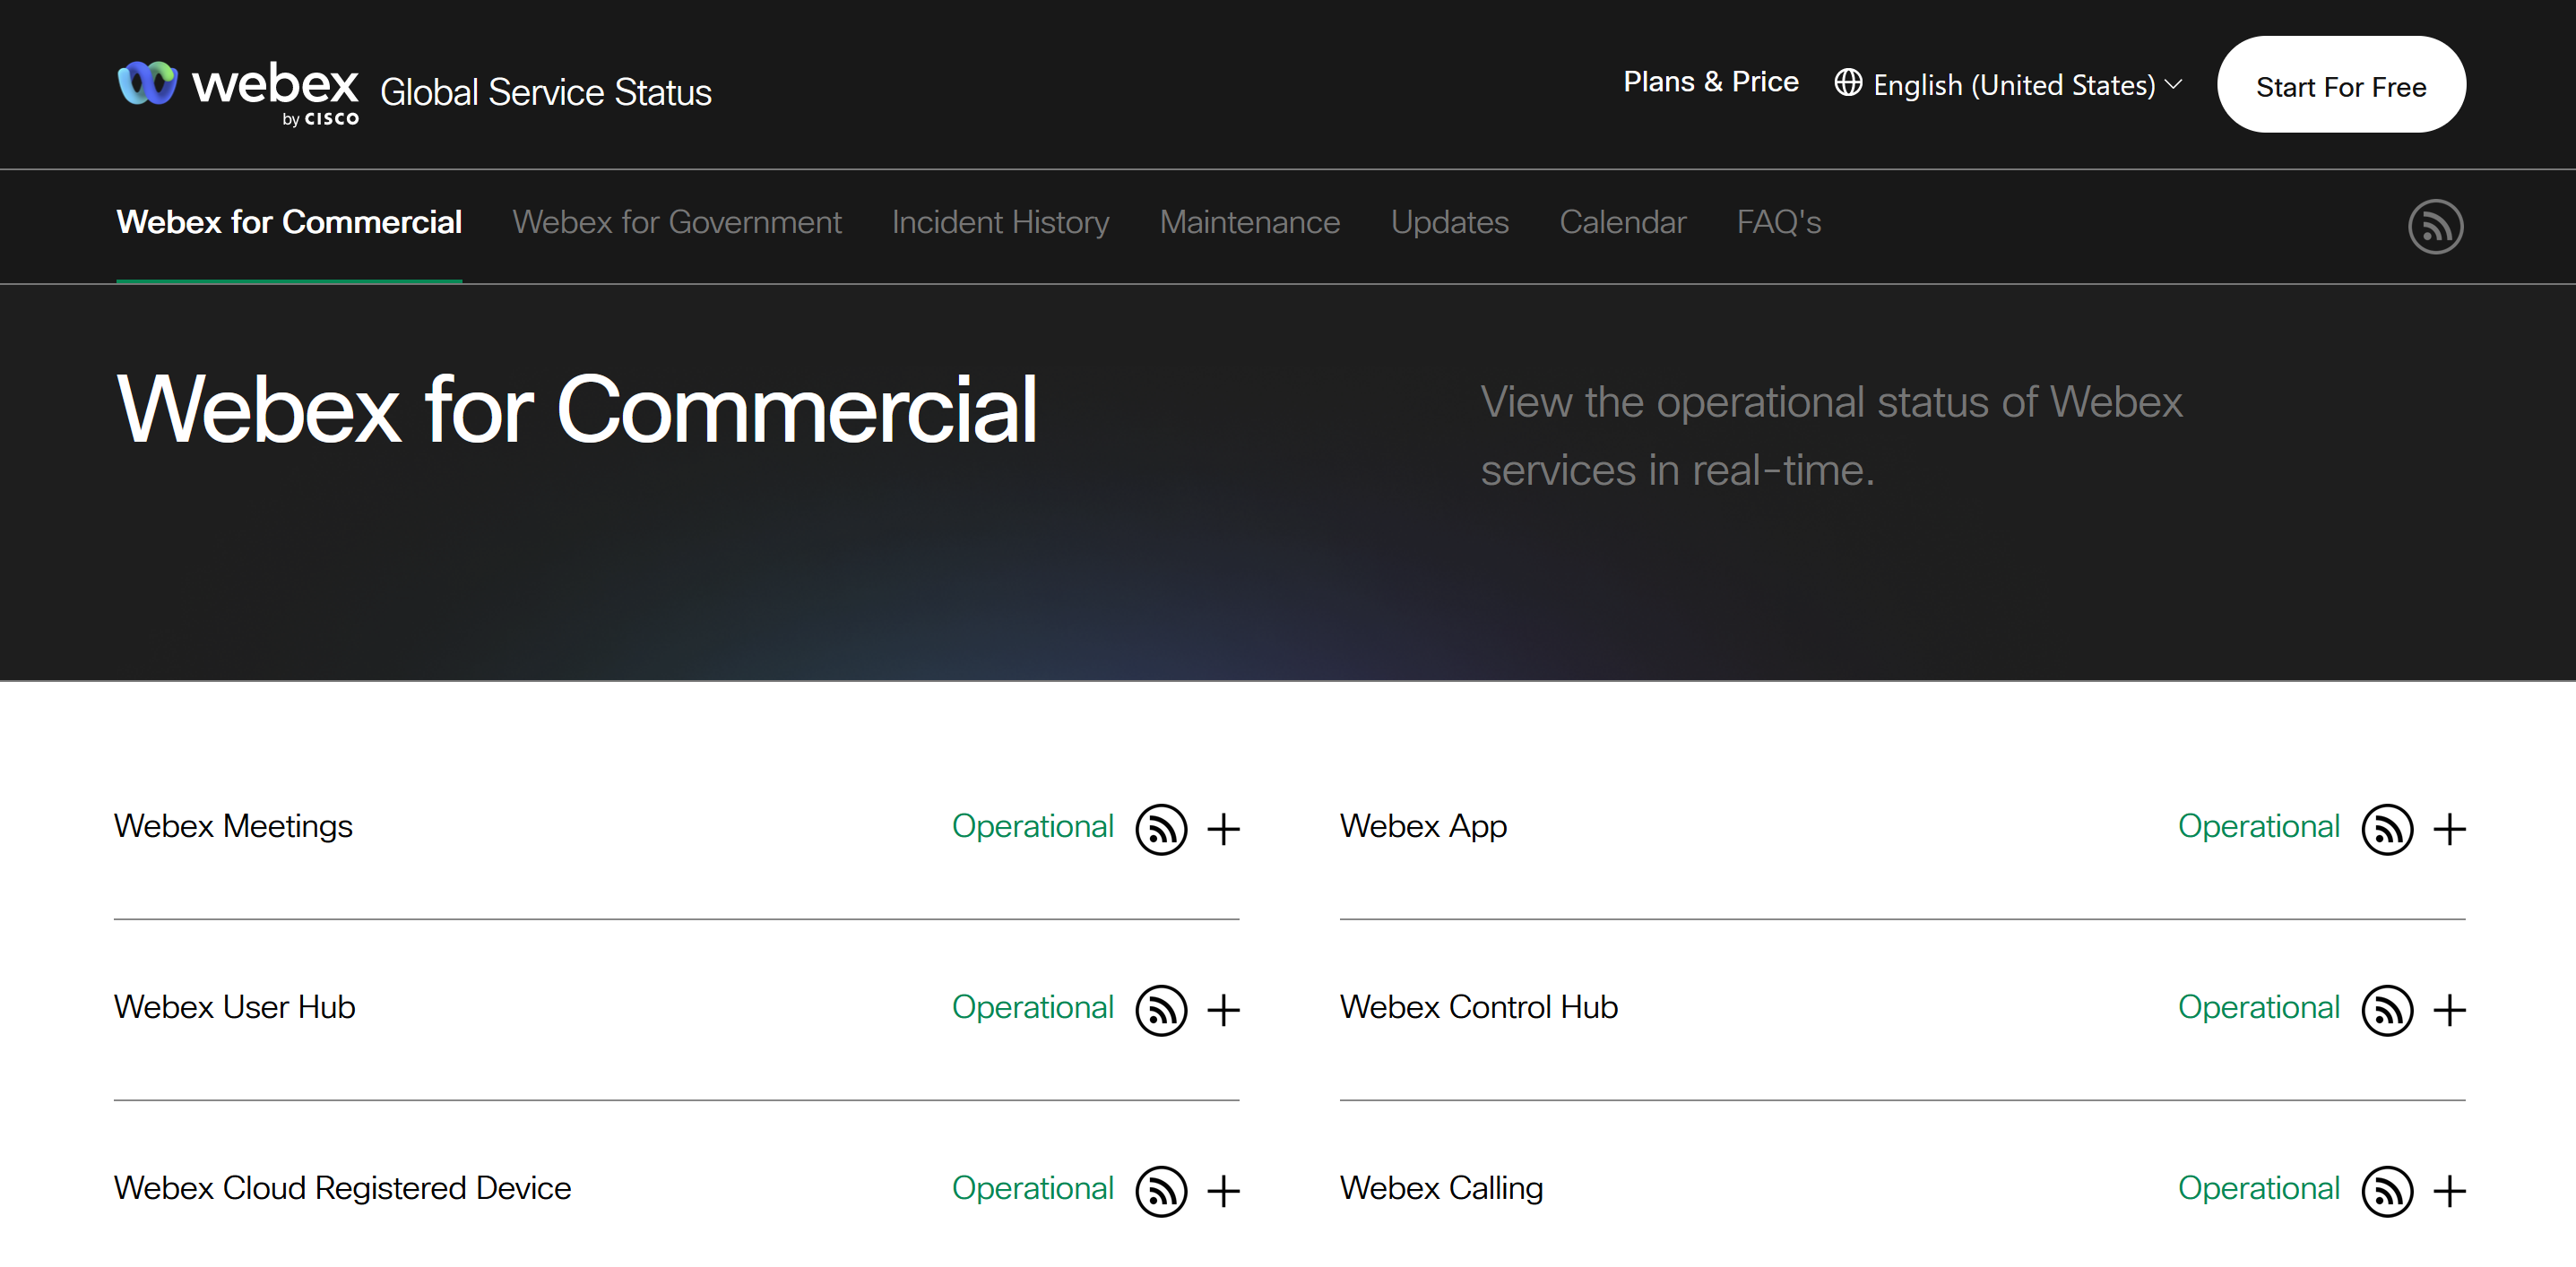Open the global RSS feed icon in navigation bar
The height and width of the screenshot is (1267, 2576).
(2437, 226)
